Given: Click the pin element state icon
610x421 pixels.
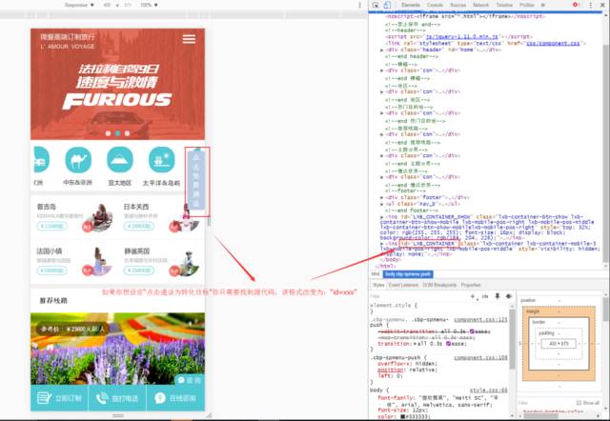Looking at the screenshot, I should click(x=497, y=296).
